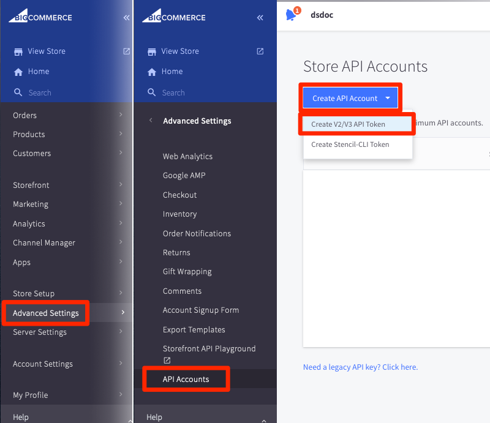Screen dimensions: 490x423
Task: Click Home text in middle panel
Action: (x=172, y=72)
